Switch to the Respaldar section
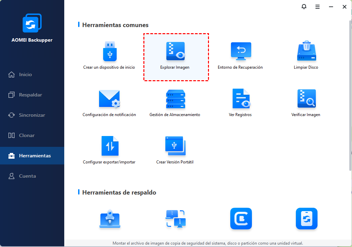 click(x=30, y=95)
